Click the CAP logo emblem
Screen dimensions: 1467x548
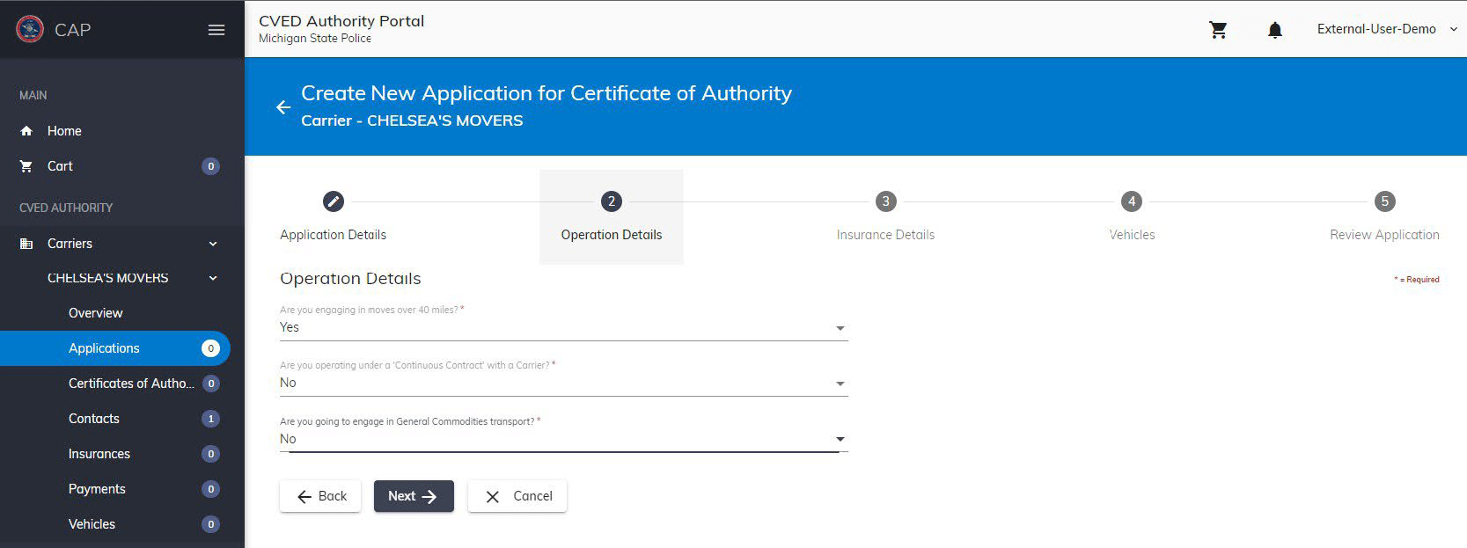[30, 29]
